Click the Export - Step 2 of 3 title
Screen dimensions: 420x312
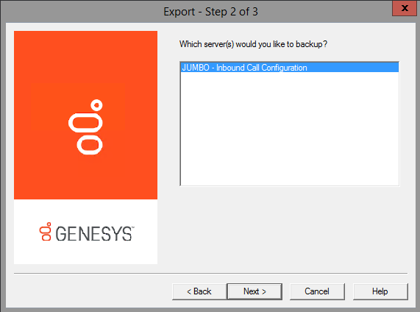point(210,12)
